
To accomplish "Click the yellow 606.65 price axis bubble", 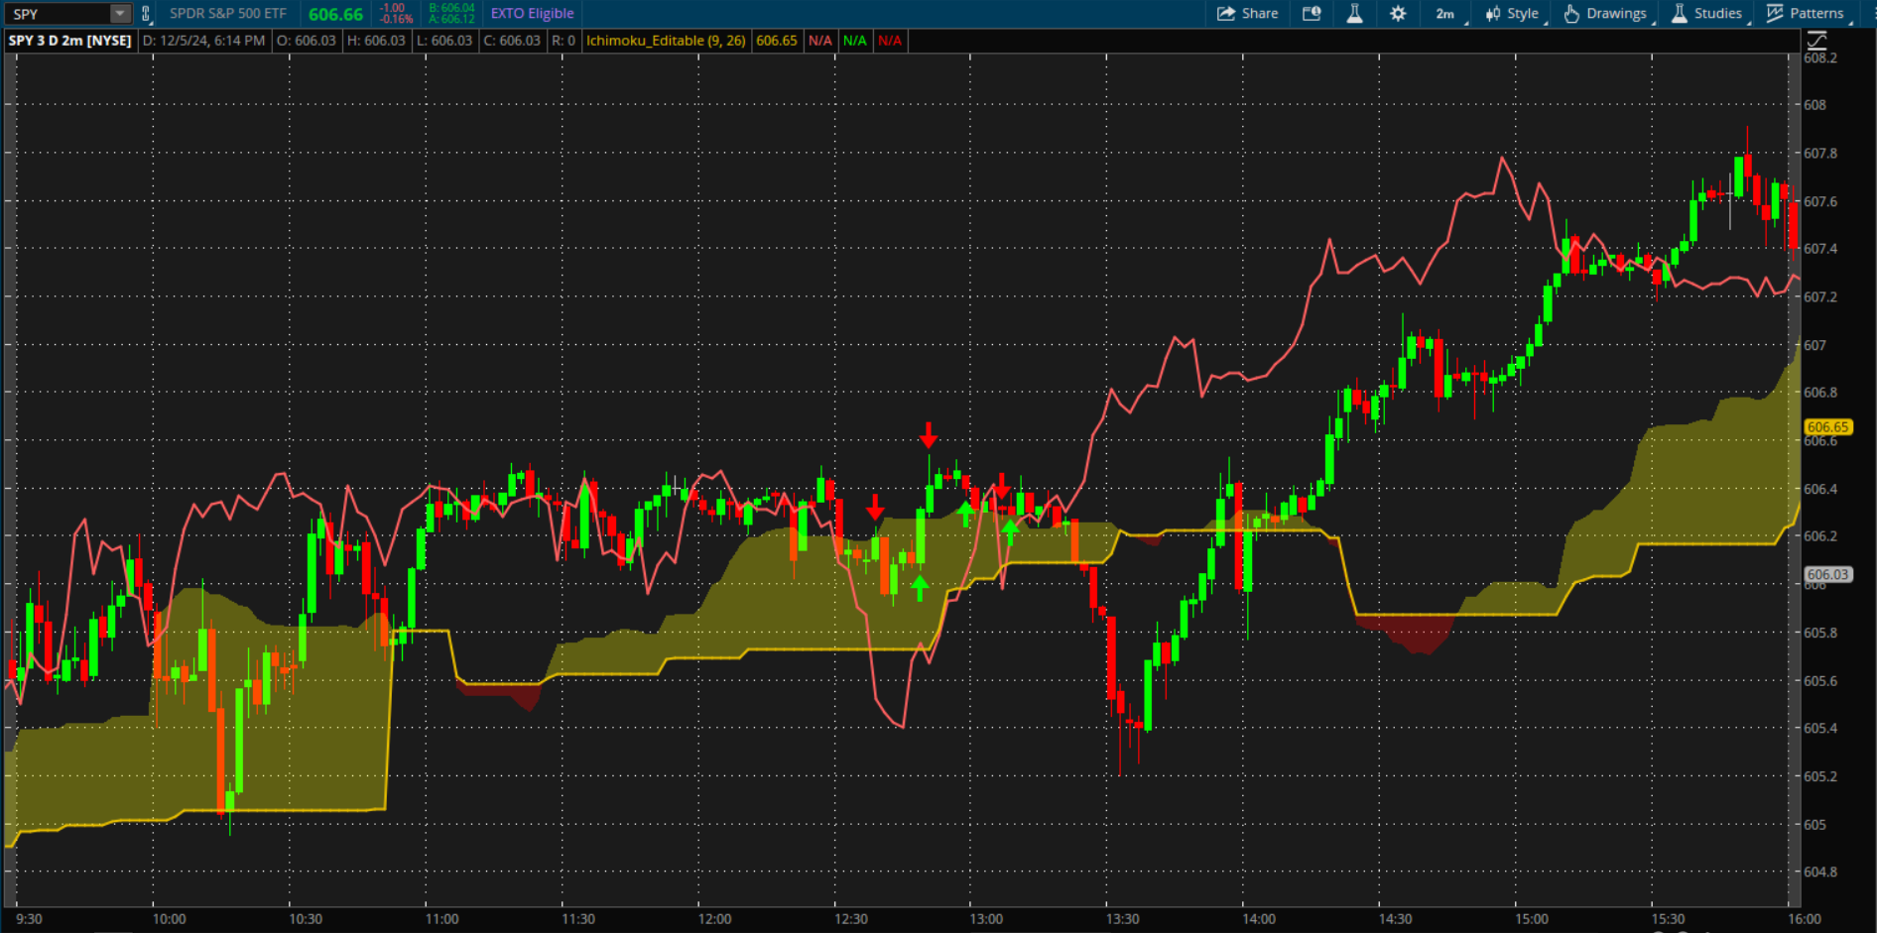I will [x=1826, y=427].
